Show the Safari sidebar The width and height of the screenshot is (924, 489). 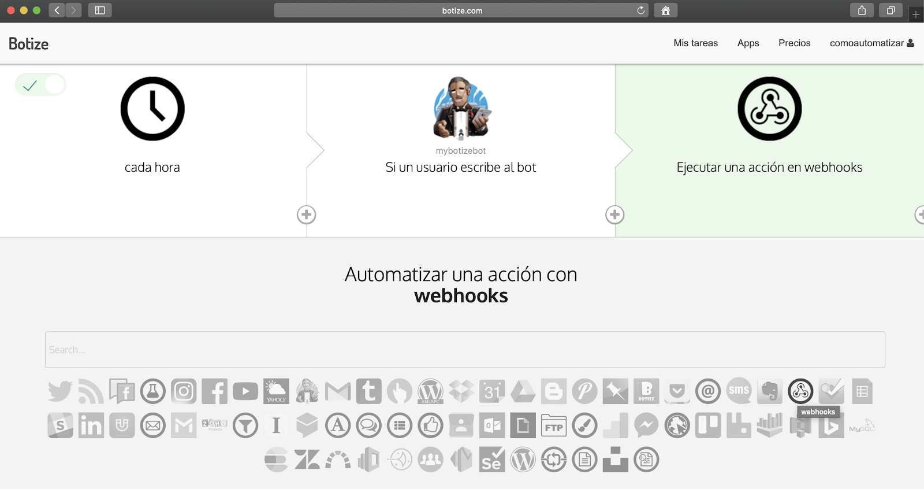point(100,10)
